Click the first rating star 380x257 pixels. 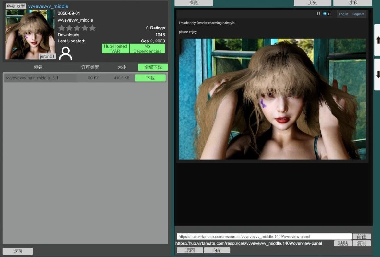[x=62, y=28]
